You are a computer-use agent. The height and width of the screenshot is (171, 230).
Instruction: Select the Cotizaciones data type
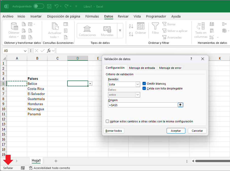(87, 31)
